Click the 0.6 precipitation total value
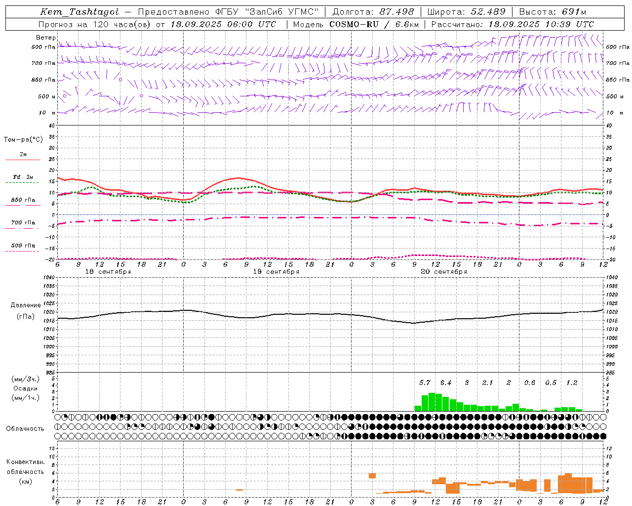The image size is (632, 506). [530, 382]
